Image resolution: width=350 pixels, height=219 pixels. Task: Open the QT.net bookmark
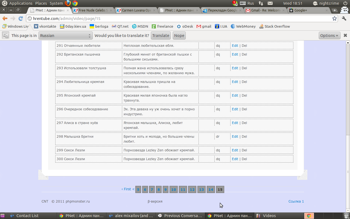pos(120,26)
